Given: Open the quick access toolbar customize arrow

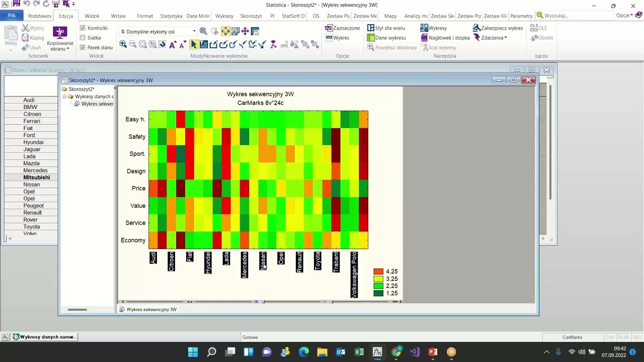Looking at the screenshot, I should [73, 4].
